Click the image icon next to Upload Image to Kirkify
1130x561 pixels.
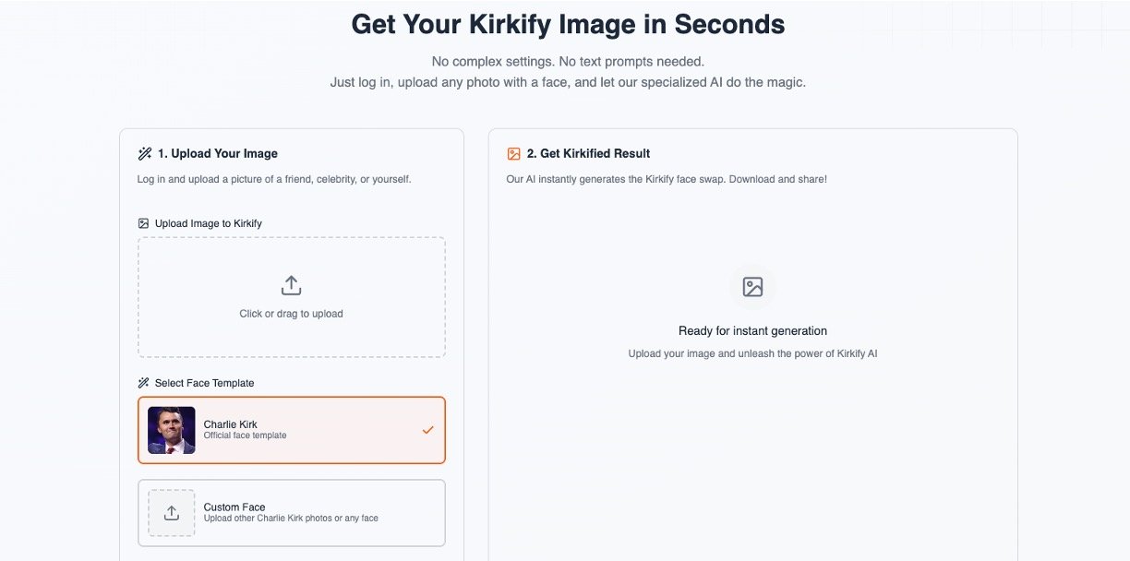click(143, 223)
